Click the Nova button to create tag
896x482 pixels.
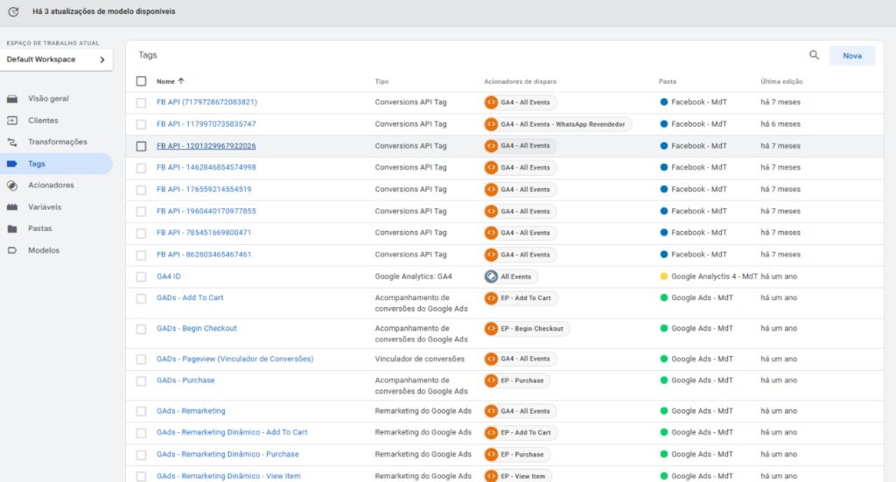pyautogui.click(x=851, y=55)
